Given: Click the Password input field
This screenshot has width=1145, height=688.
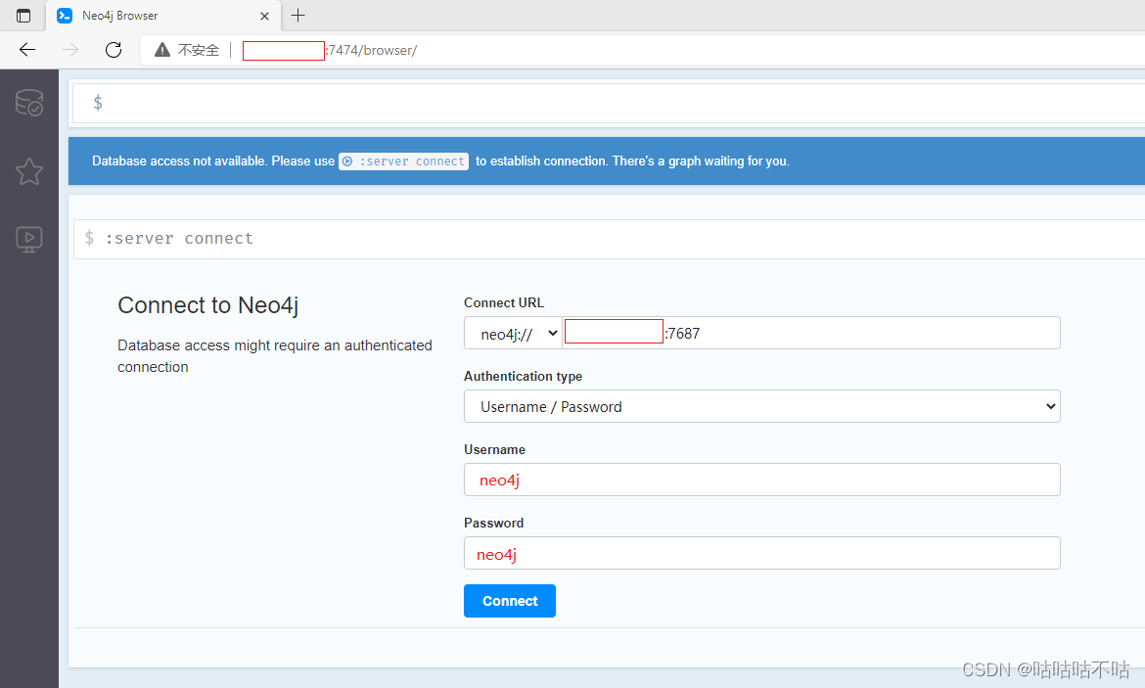Looking at the screenshot, I should point(761,553).
